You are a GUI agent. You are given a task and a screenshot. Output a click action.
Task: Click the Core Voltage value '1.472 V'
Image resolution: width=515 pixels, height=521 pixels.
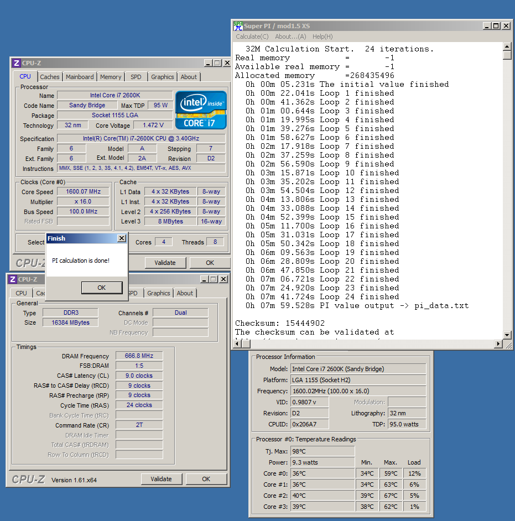153,125
